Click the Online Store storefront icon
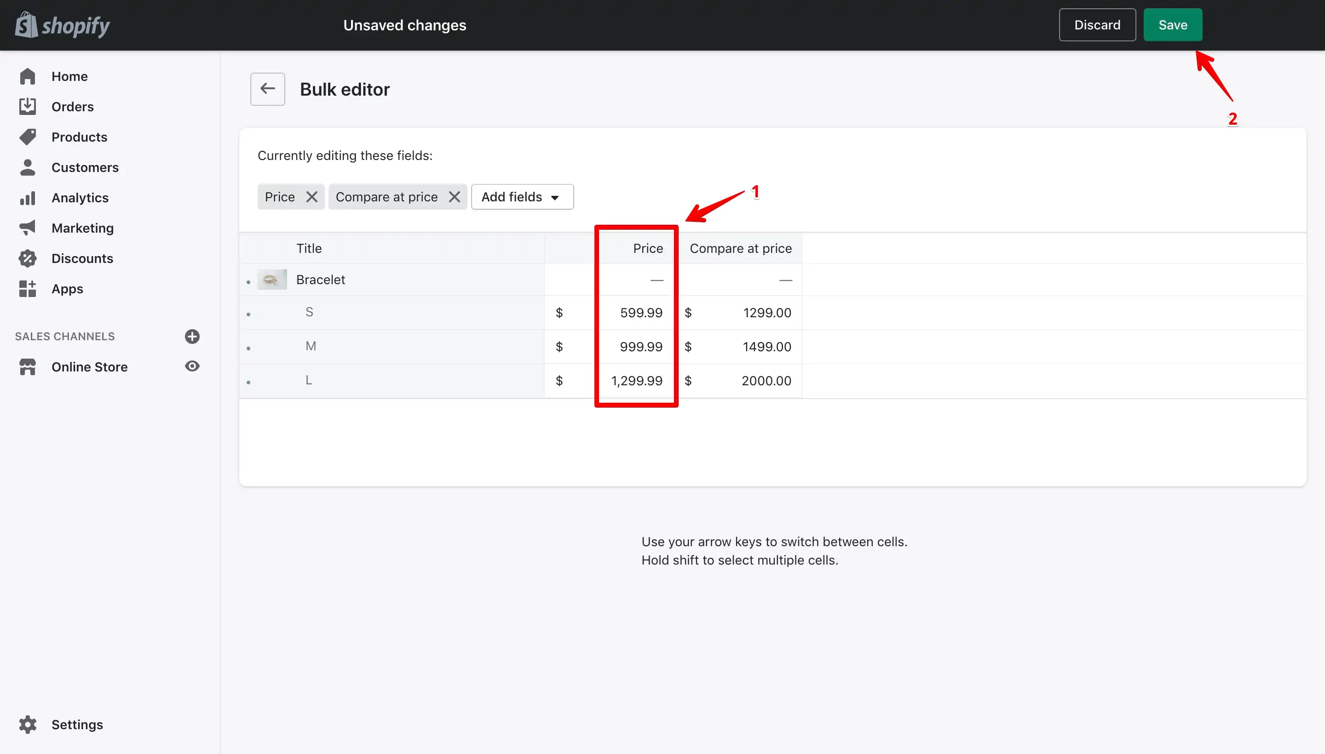The width and height of the screenshot is (1325, 754). tap(28, 366)
